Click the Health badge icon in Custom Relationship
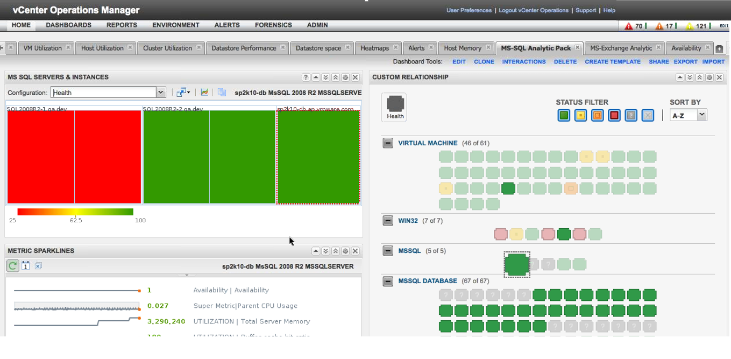The width and height of the screenshot is (731, 359). (394, 107)
